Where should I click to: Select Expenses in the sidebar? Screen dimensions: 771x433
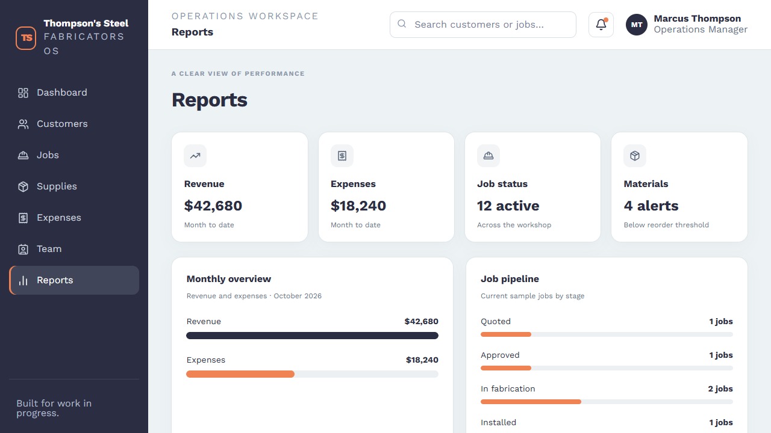(x=74, y=218)
